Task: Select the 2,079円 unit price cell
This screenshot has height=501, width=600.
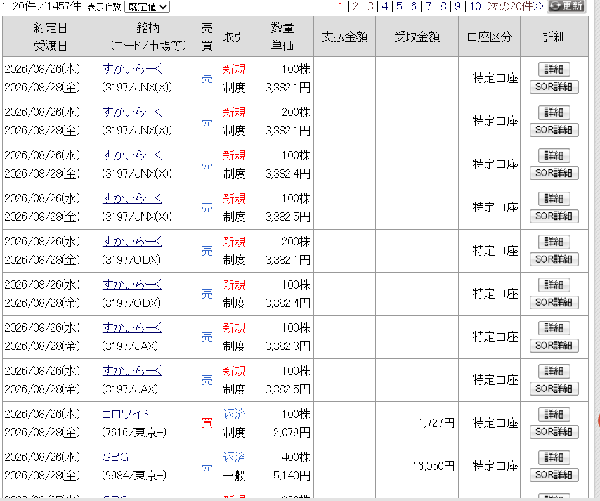Action: pos(292,433)
